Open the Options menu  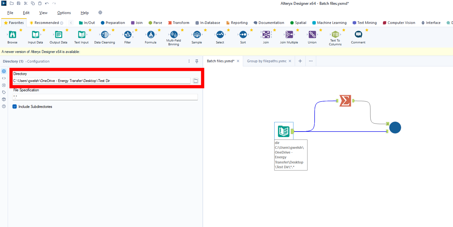coord(64,13)
